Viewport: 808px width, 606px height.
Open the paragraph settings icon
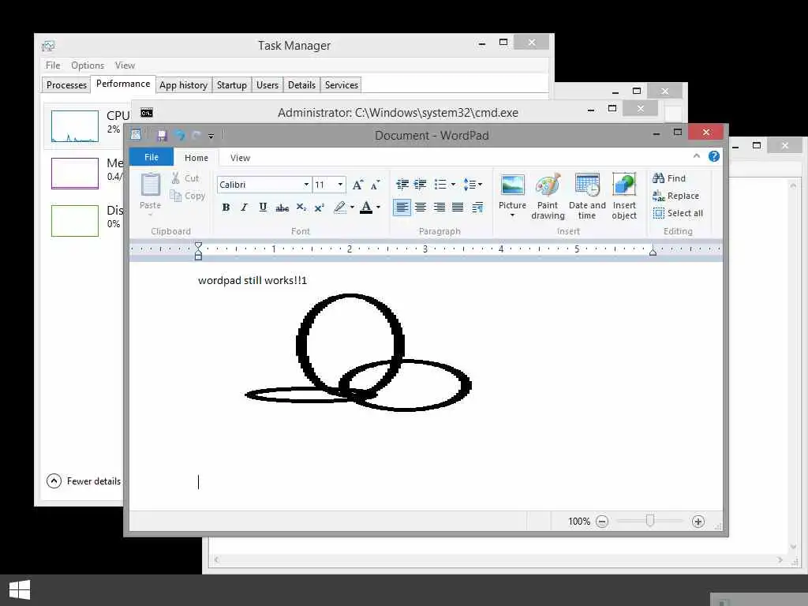coord(477,208)
